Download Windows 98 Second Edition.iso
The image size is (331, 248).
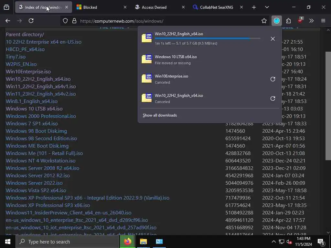(x=41, y=138)
